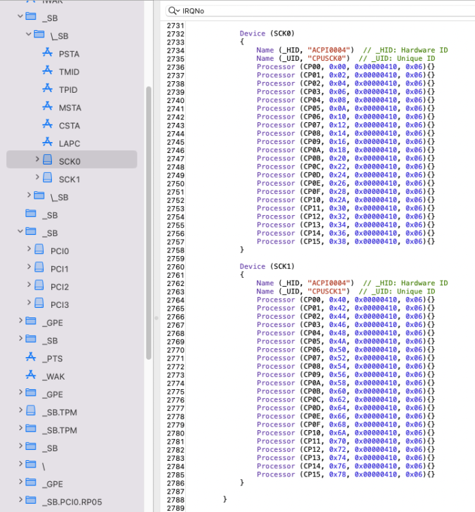475x512 pixels.
Task: Expand the SCK0 device node
Action: [x=38, y=159]
